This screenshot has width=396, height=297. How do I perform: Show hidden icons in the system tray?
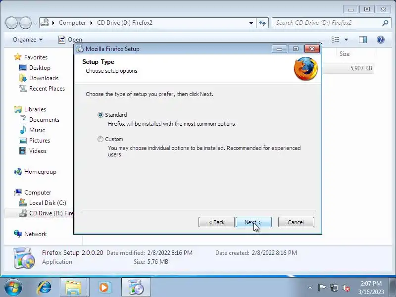click(x=310, y=288)
